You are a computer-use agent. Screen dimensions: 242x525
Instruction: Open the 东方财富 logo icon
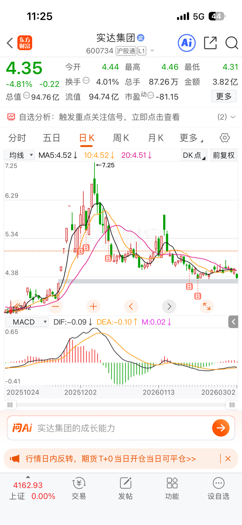point(25,43)
